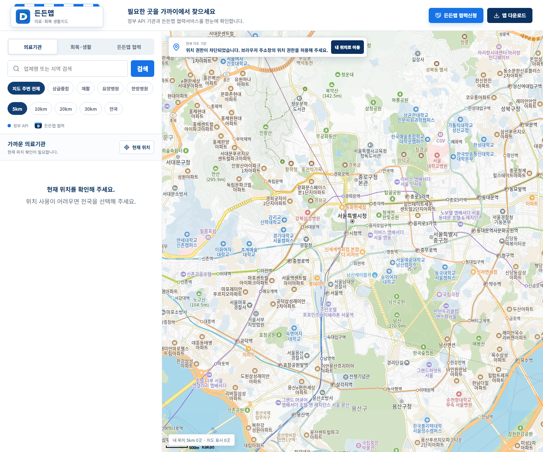Click the blue 검색 search button
Image resolution: width=543 pixels, height=452 pixels.
click(143, 69)
